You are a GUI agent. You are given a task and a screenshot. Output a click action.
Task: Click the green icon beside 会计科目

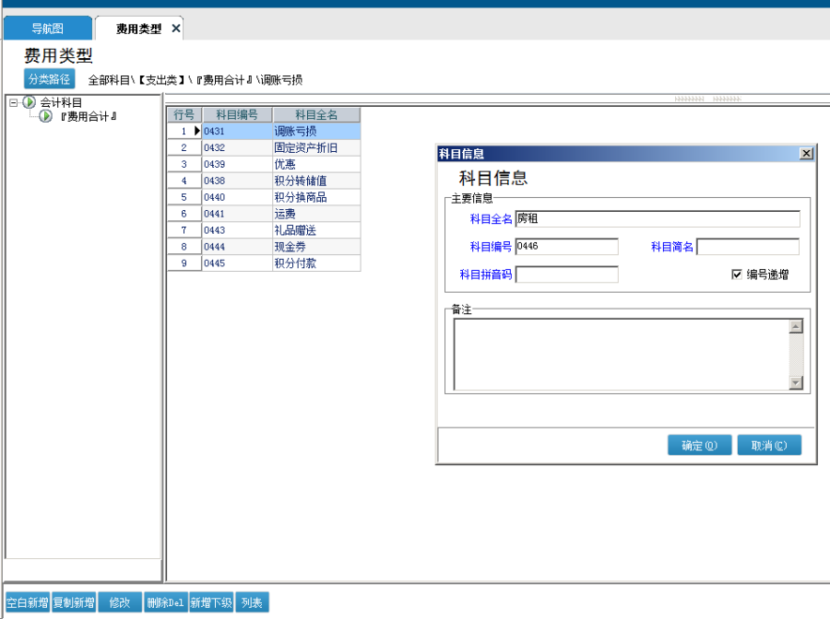coord(30,102)
